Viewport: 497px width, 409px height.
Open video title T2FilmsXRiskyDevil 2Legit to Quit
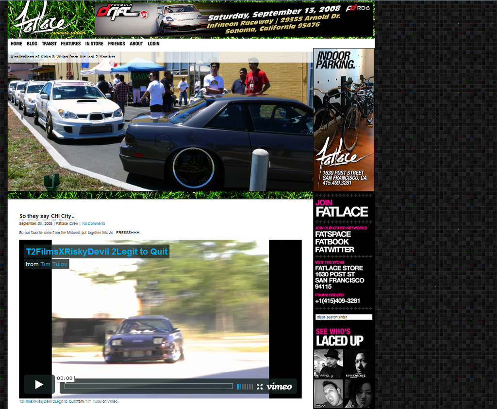[97, 252]
